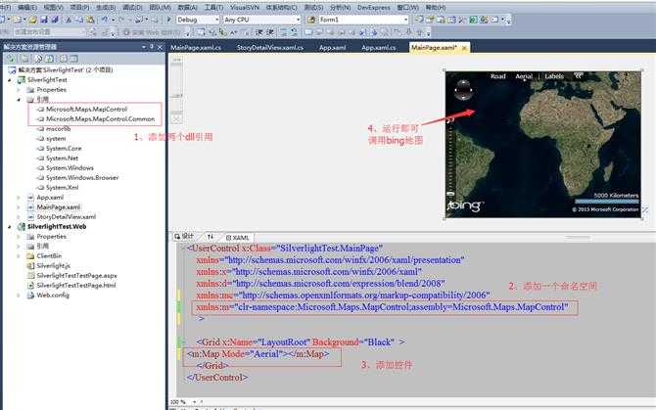Open the 调试(D) menu
Screen dimensions: 656x410
point(132,7)
